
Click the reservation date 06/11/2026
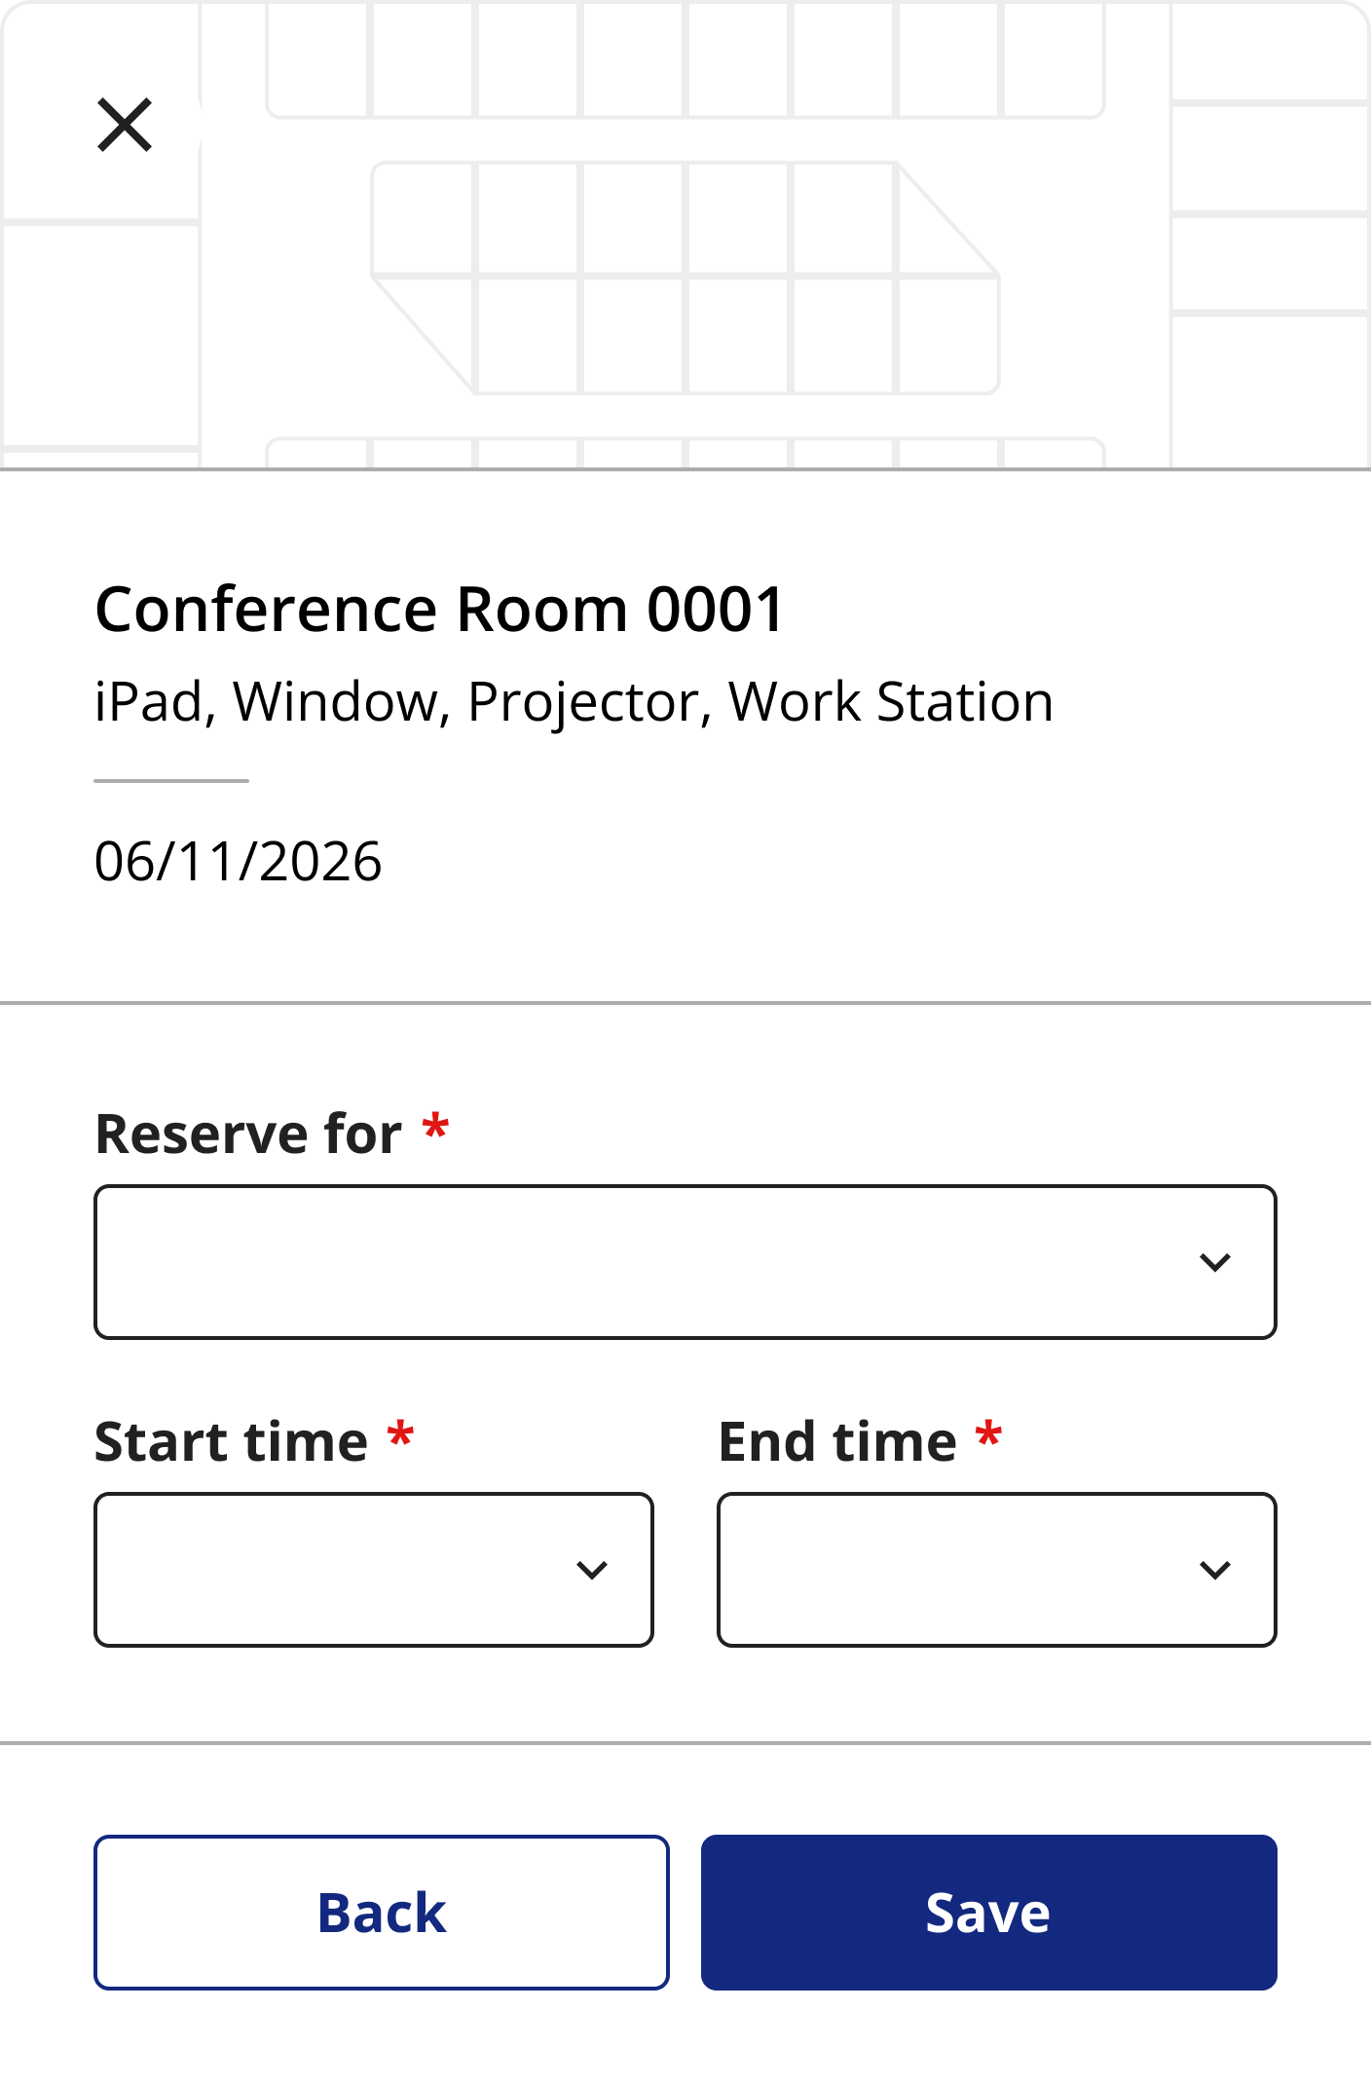(x=239, y=862)
